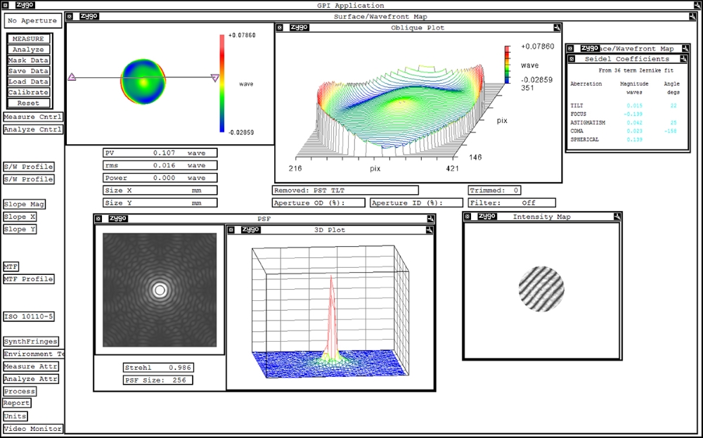Click the Save Data button

pos(28,71)
